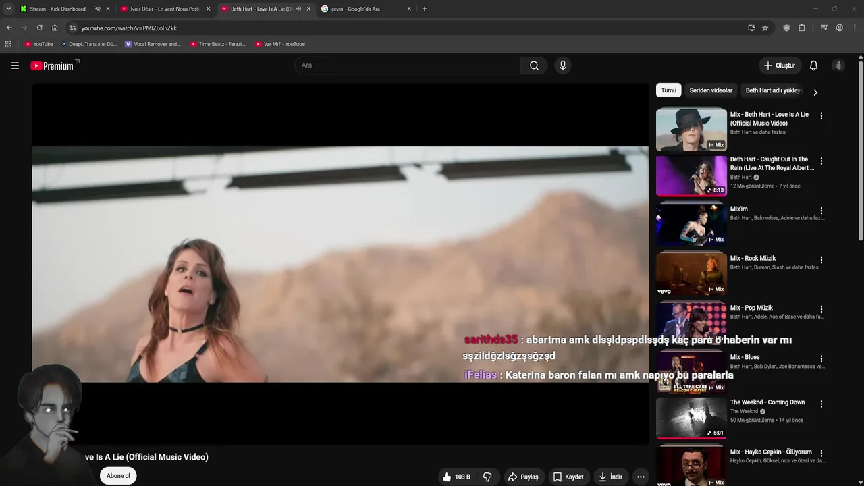The width and height of the screenshot is (864, 486).
Task: Click the Beth Hart channel name under Caught Out
Action: (740, 178)
